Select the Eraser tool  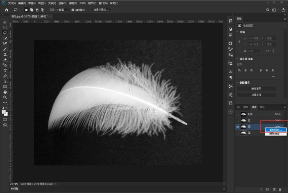(5, 60)
